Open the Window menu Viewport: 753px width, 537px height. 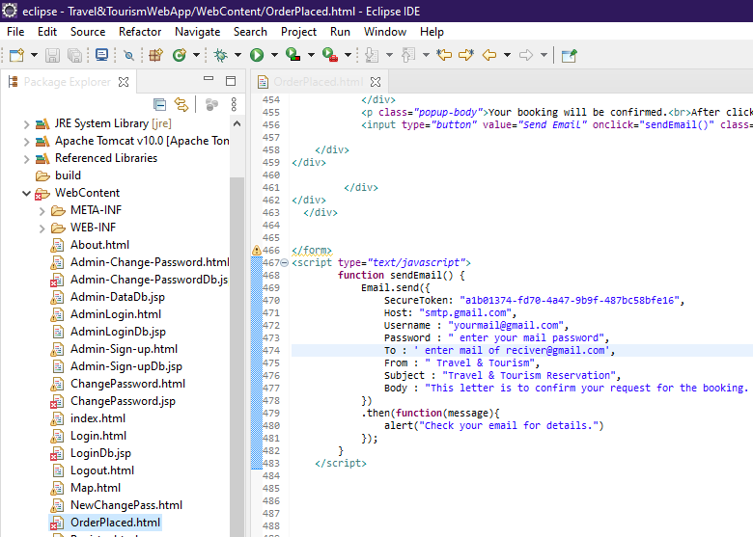384,32
